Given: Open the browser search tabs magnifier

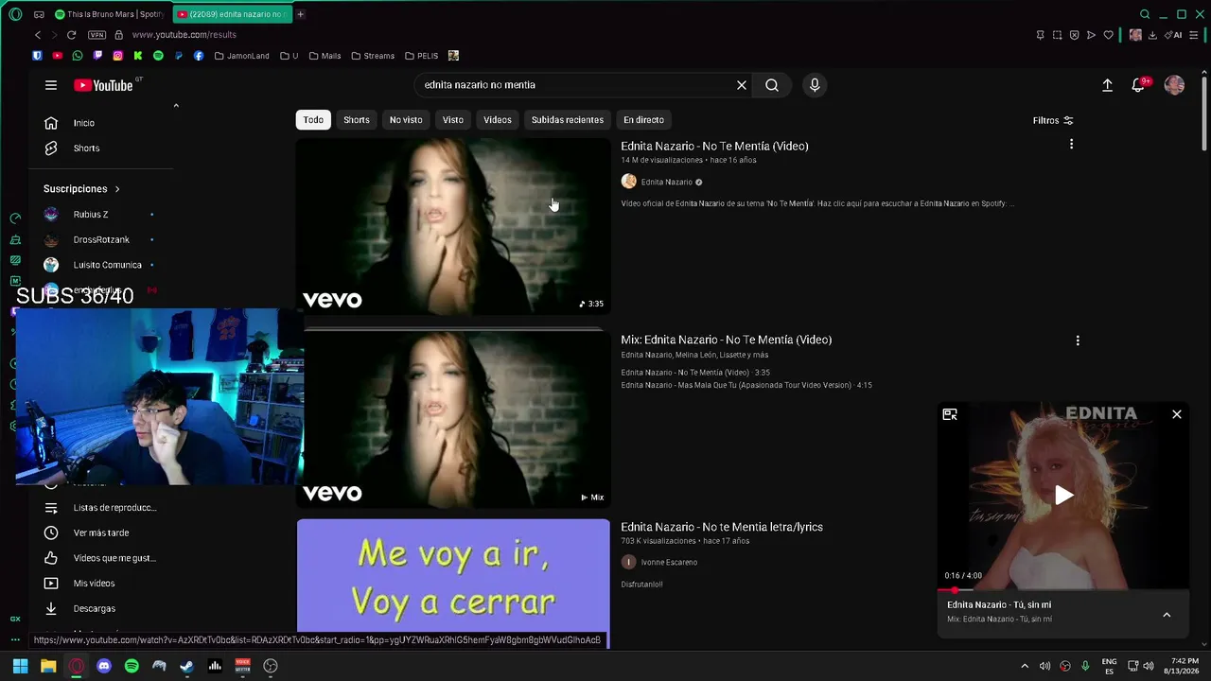Looking at the screenshot, I should pos(1145,14).
